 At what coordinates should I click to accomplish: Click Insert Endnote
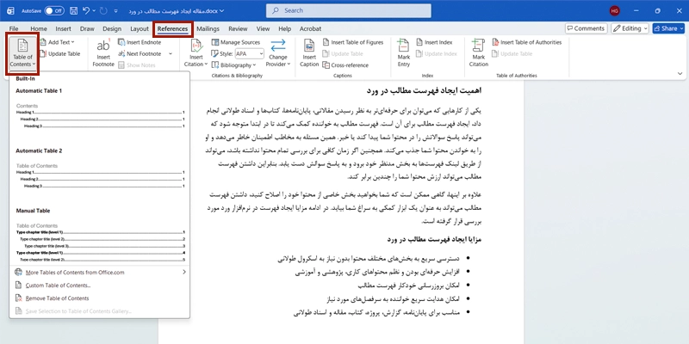[140, 42]
